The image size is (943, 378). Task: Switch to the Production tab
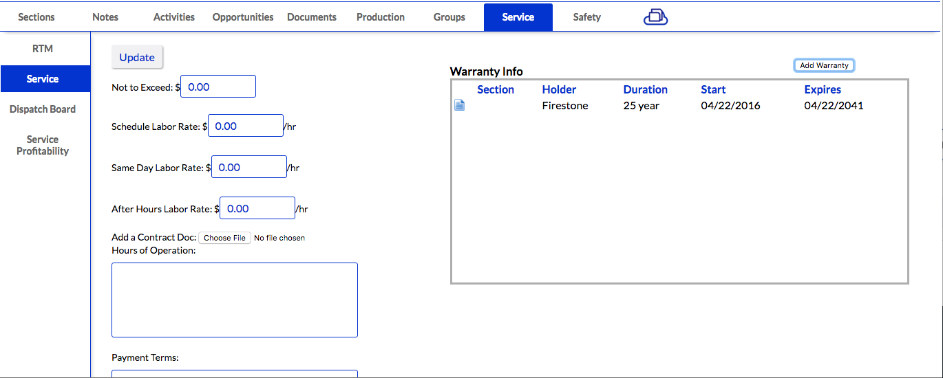(381, 17)
